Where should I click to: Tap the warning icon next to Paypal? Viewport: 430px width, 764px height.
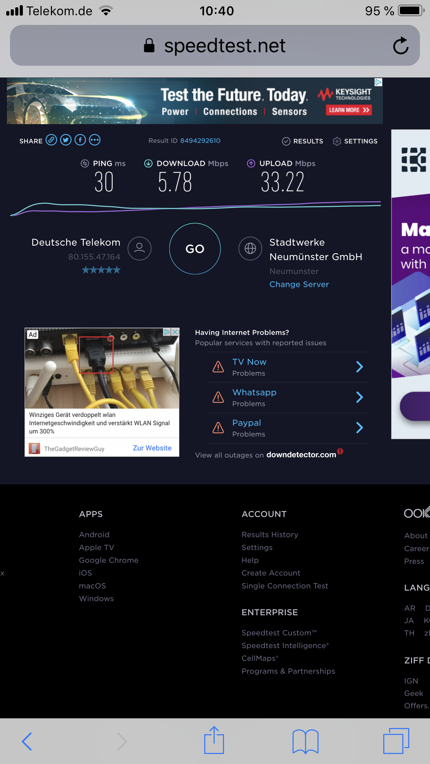coord(218,428)
